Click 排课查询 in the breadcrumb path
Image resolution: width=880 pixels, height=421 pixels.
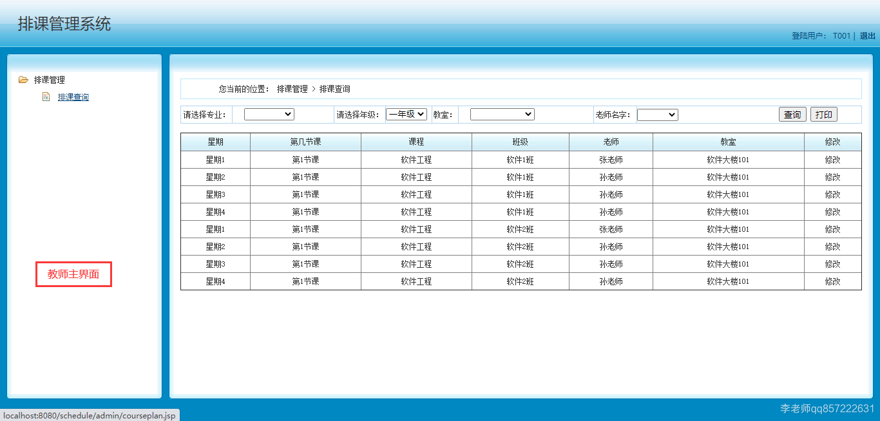(334, 89)
